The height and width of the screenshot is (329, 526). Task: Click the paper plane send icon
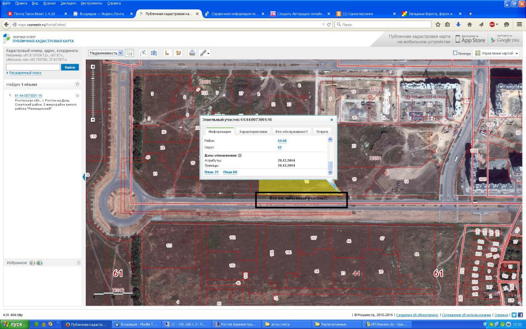click(x=481, y=25)
